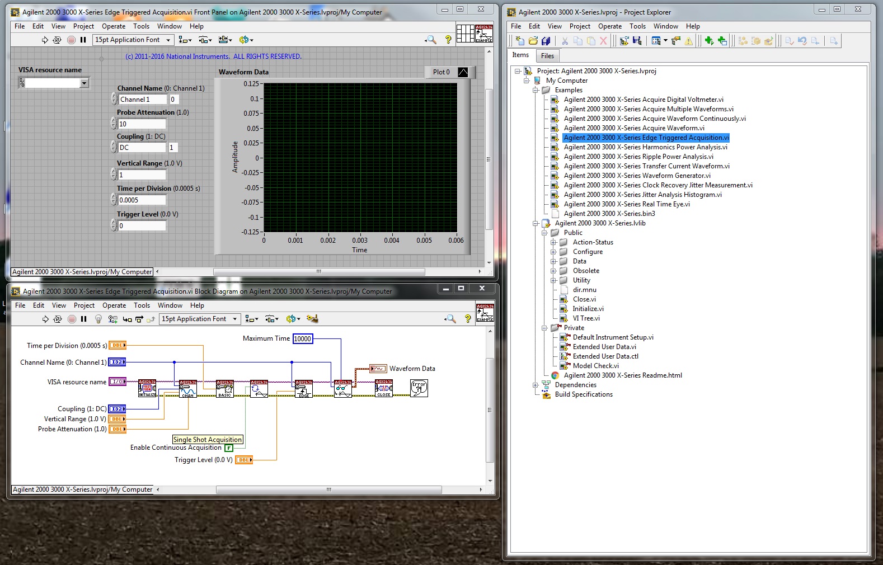
Task: Open font dropdown in Front Panel toolbar
Action: (x=133, y=40)
